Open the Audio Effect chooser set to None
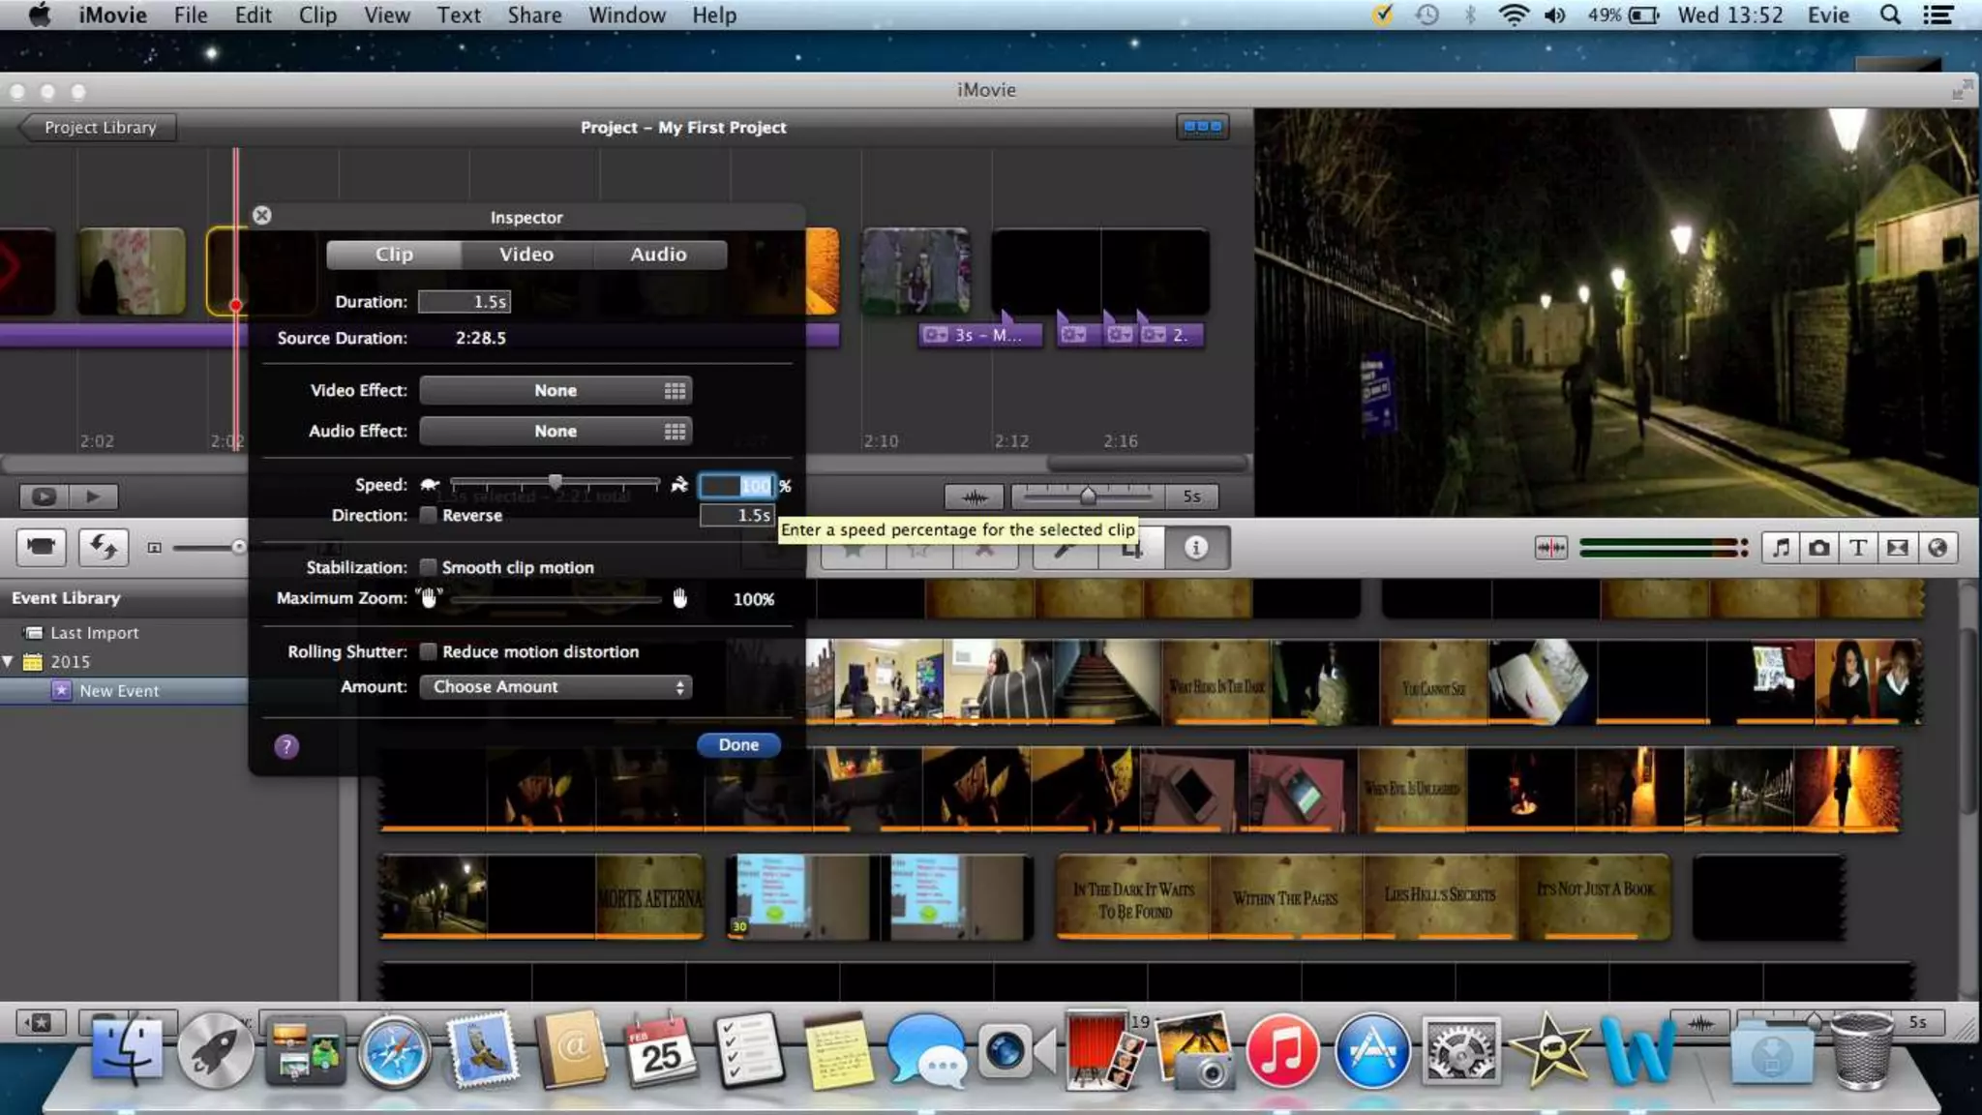The image size is (1982, 1115). 556,432
